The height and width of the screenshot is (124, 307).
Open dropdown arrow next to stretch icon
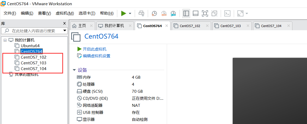[x=247, y=14]
